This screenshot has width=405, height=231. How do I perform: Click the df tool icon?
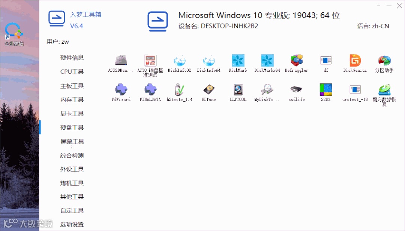coord(326,63)
